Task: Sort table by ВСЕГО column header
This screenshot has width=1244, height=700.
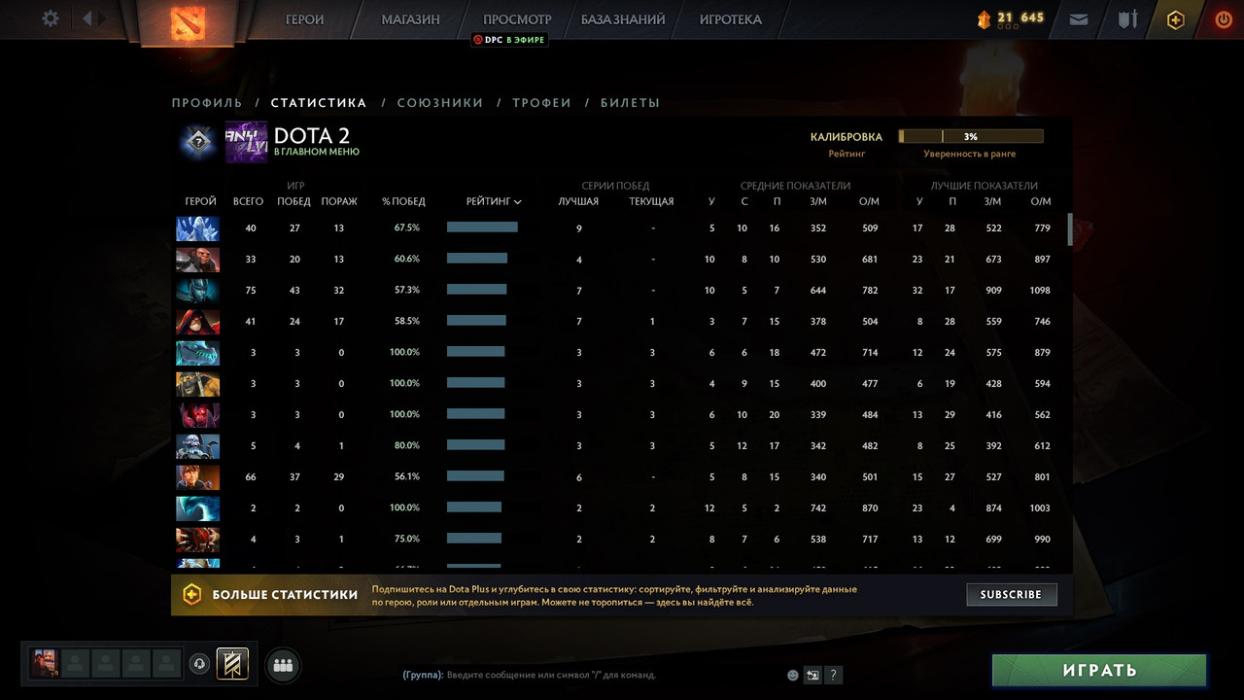Action: tap(248, 201)
